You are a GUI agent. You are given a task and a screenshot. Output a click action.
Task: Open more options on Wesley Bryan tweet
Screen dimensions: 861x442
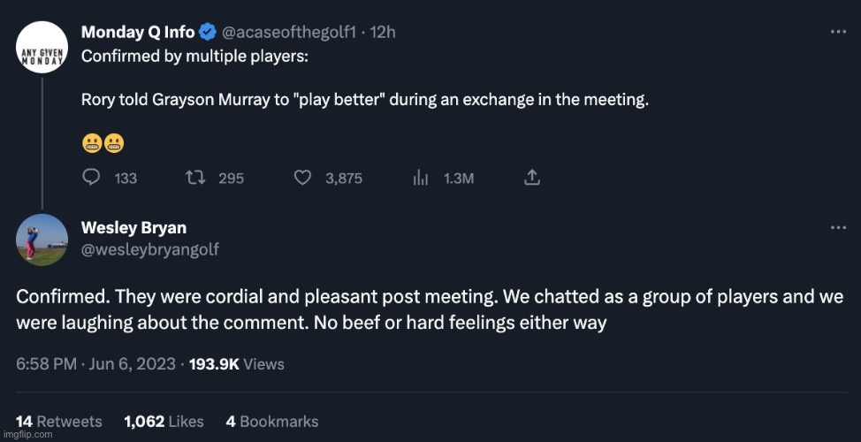click(838, 228)
